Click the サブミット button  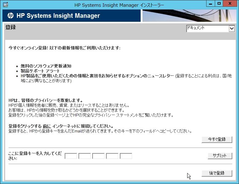tap(220, 156)
